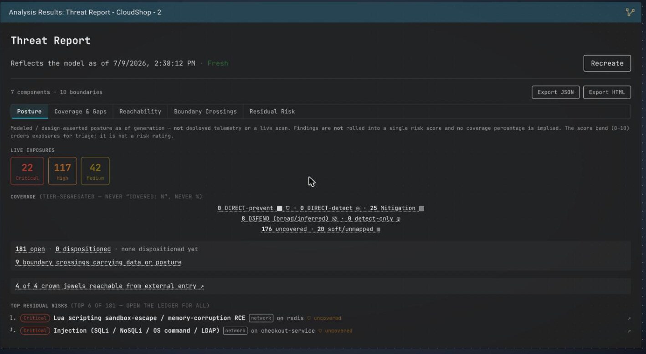Click gray square icon after Mitigation
The height and width of the screenshot is (354, 646).
[x=421, y=208]
